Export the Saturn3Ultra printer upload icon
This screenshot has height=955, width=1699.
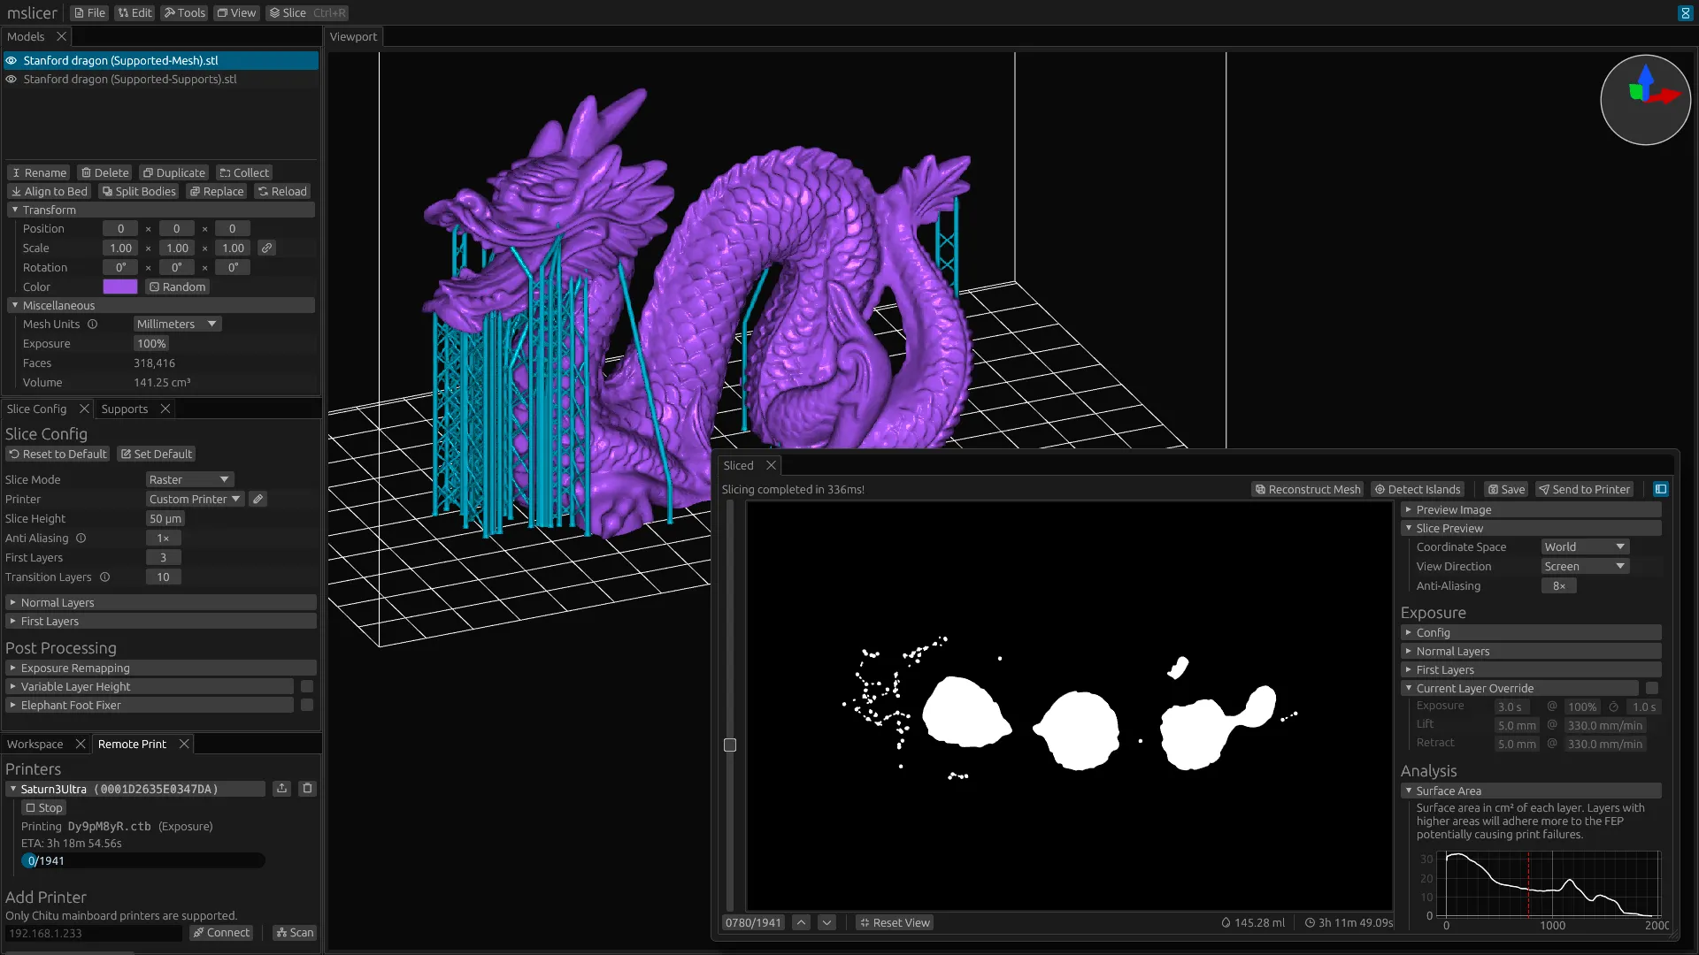pyautogui.click(x=281, y=789)
